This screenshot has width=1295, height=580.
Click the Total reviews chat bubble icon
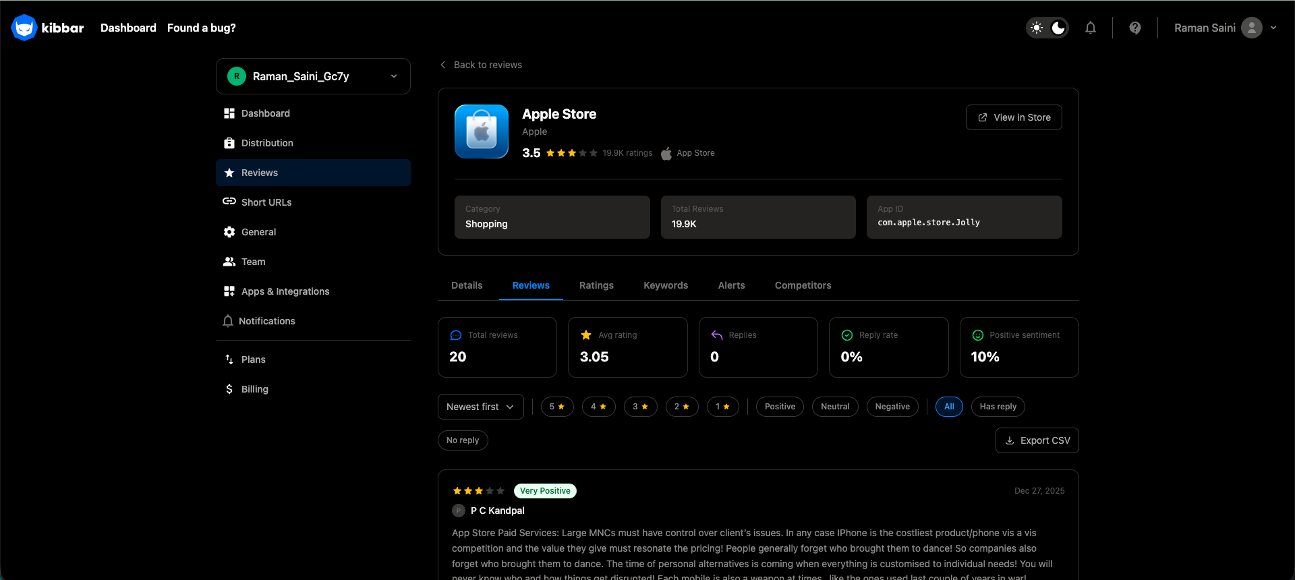pyautogui.click(x=456, y=335)
